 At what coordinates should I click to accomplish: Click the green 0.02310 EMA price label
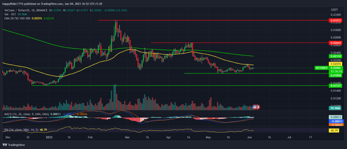[336, 56]
